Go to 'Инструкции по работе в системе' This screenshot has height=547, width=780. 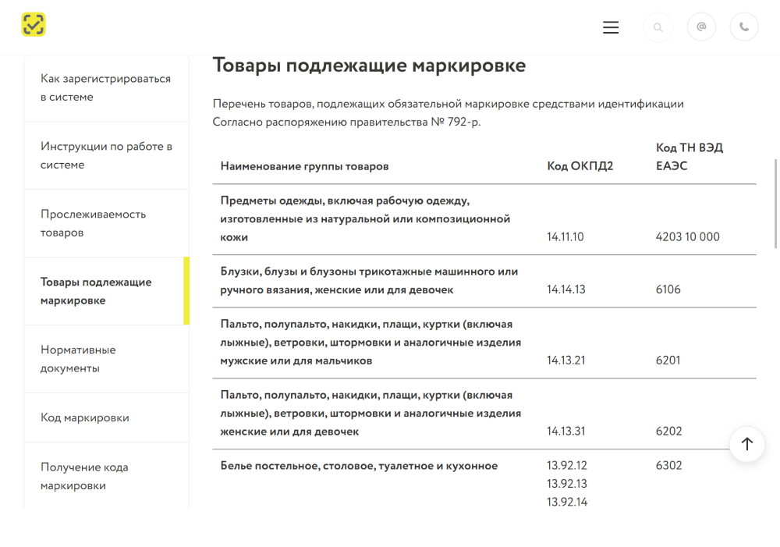click(x=105, y=156)
